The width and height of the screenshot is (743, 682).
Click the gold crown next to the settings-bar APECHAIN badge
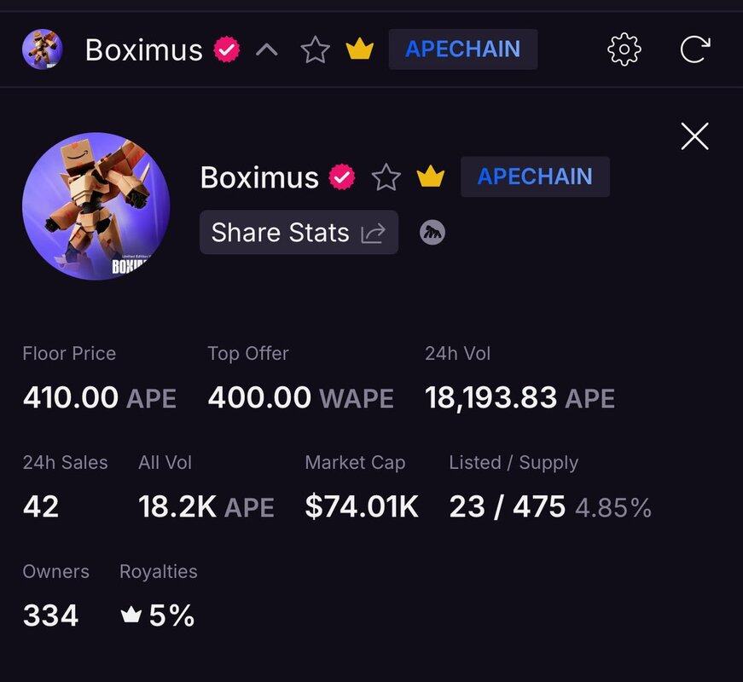pos(360,50)
